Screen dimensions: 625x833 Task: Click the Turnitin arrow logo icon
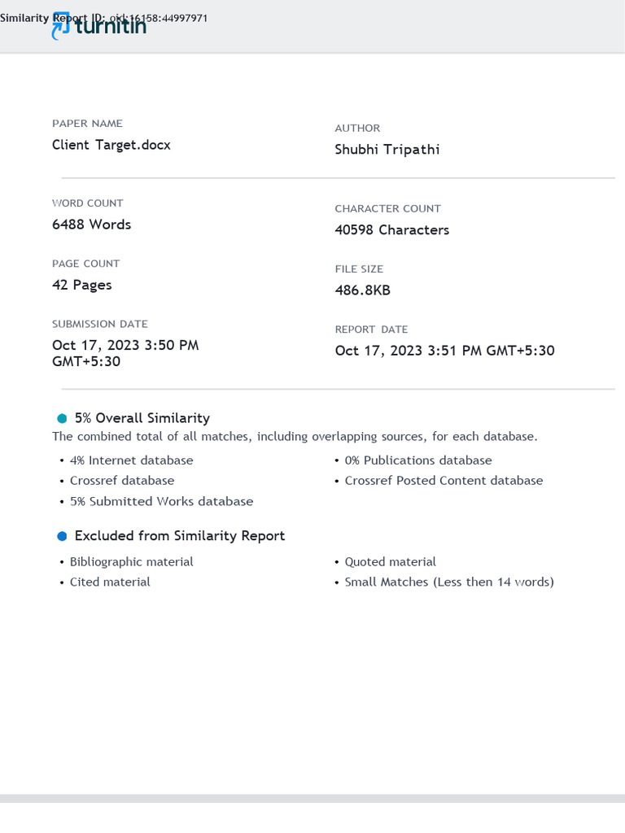point(61,29)
